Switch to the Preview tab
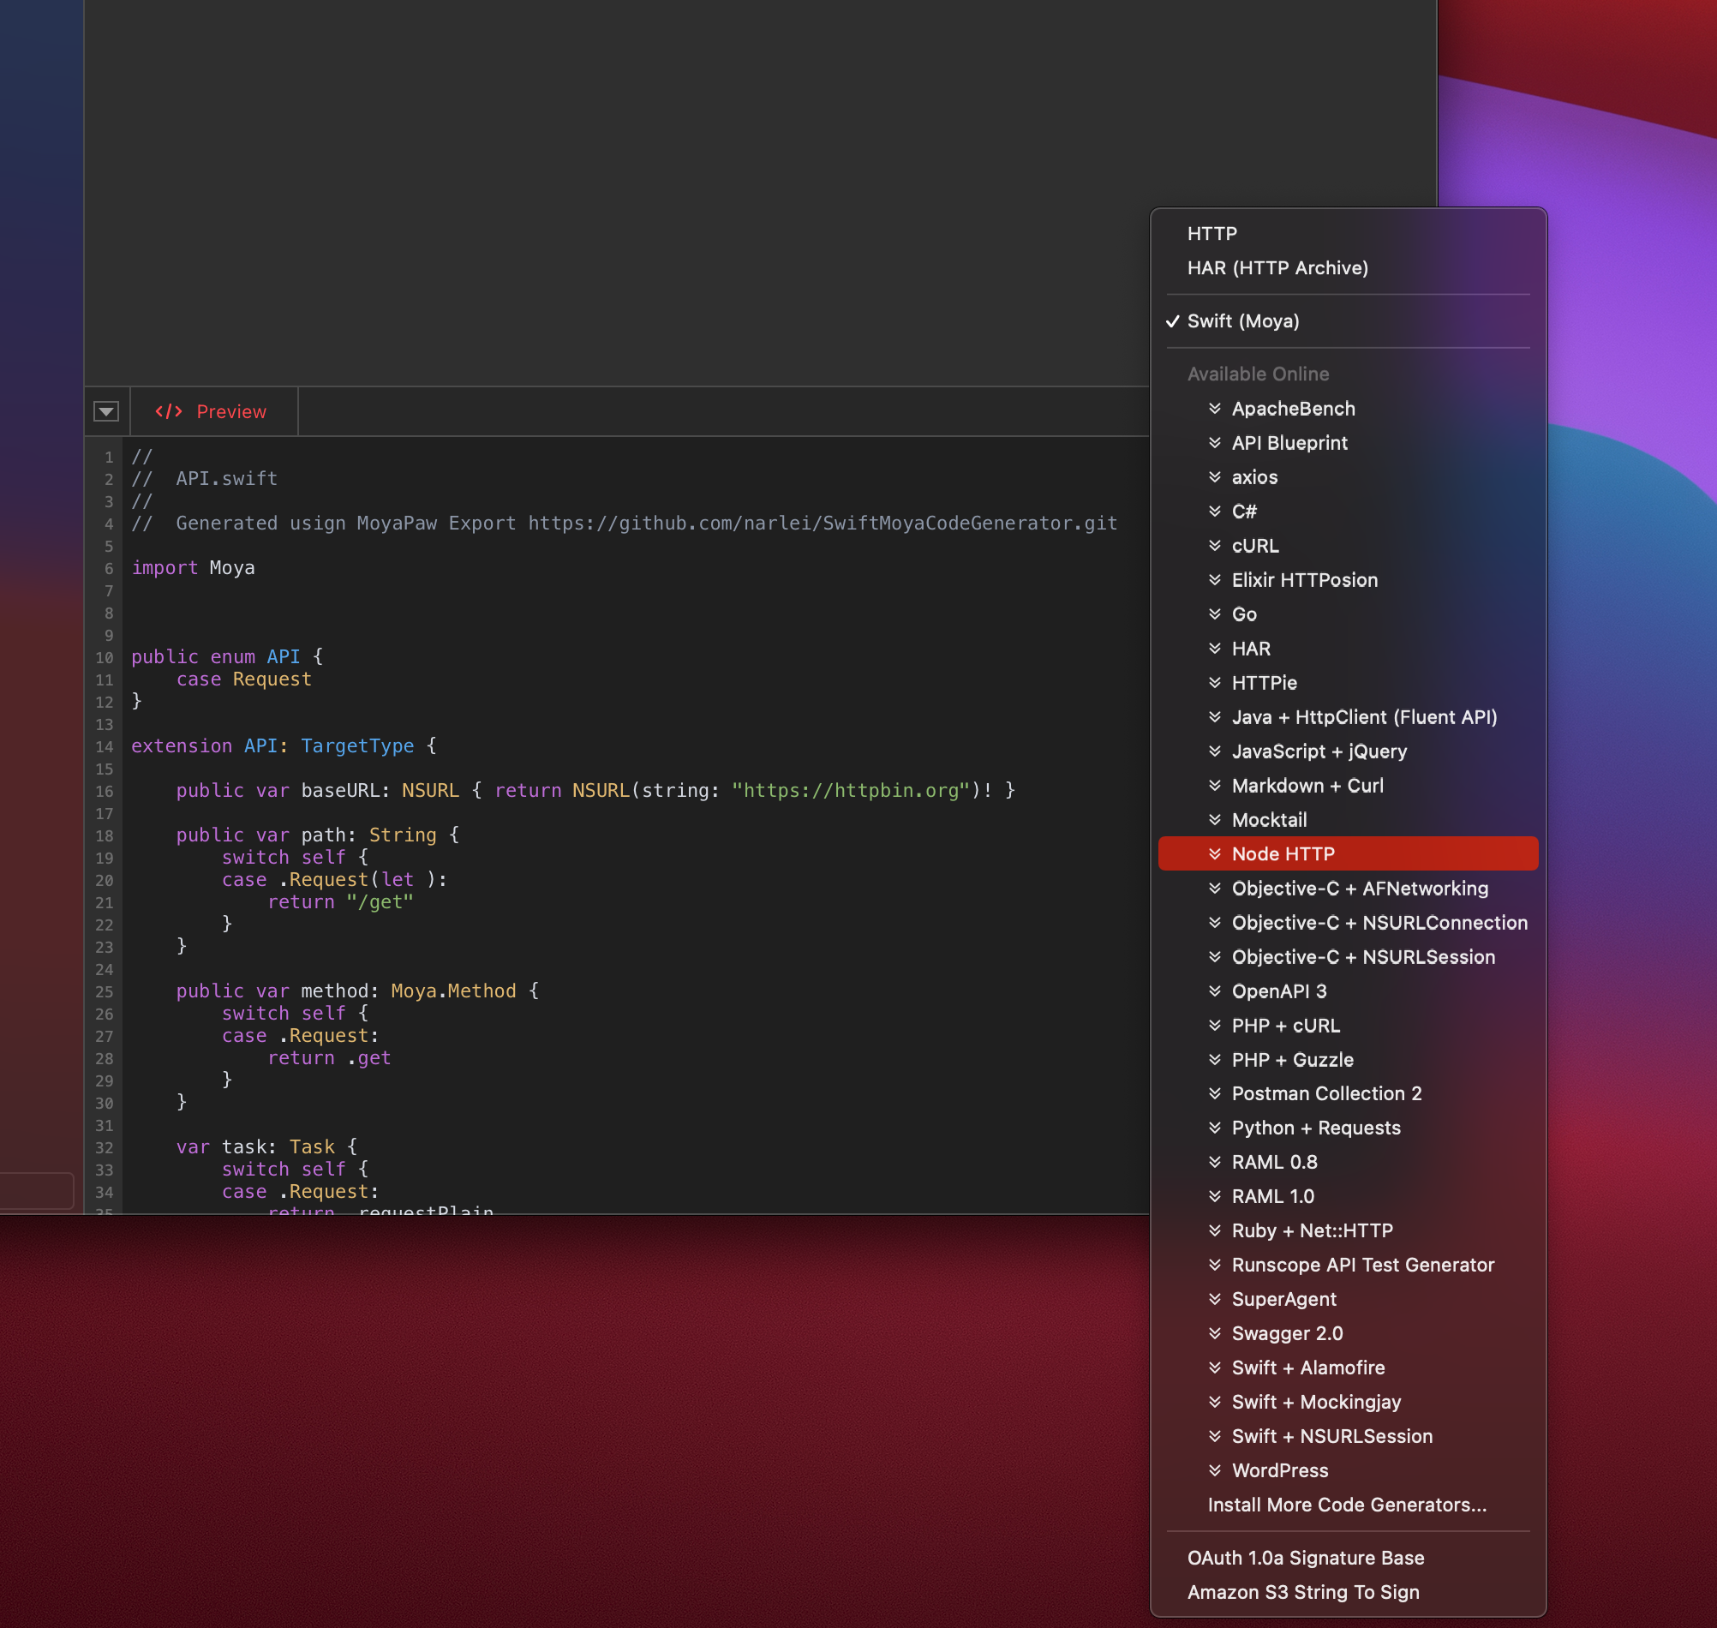Viewport: 1717px width, 1628px height. point(230,411)
